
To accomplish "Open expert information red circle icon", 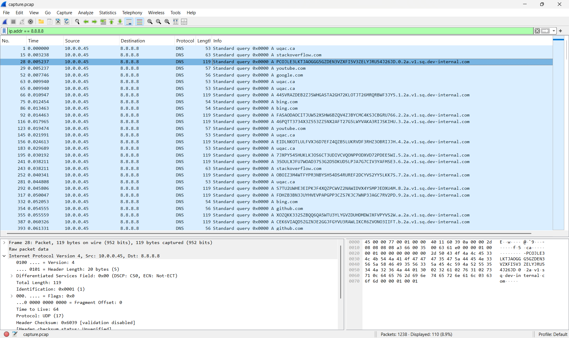I will pyautogui.click(x=7, y=334).
